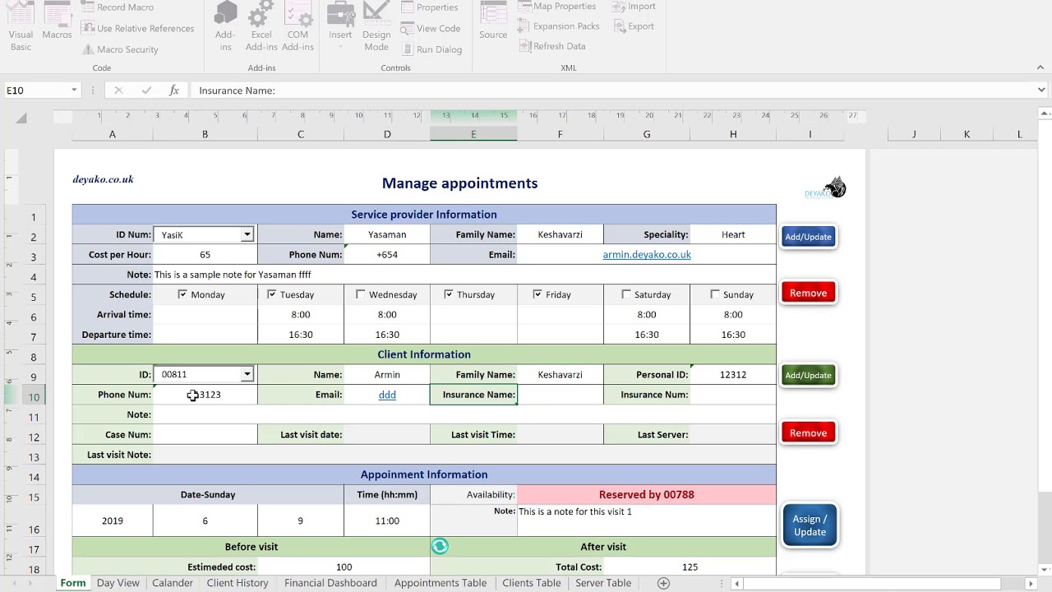Screen dimensions: 1052x592
Task: Click the Insurance Num input cell
Action: coord(733,395)
